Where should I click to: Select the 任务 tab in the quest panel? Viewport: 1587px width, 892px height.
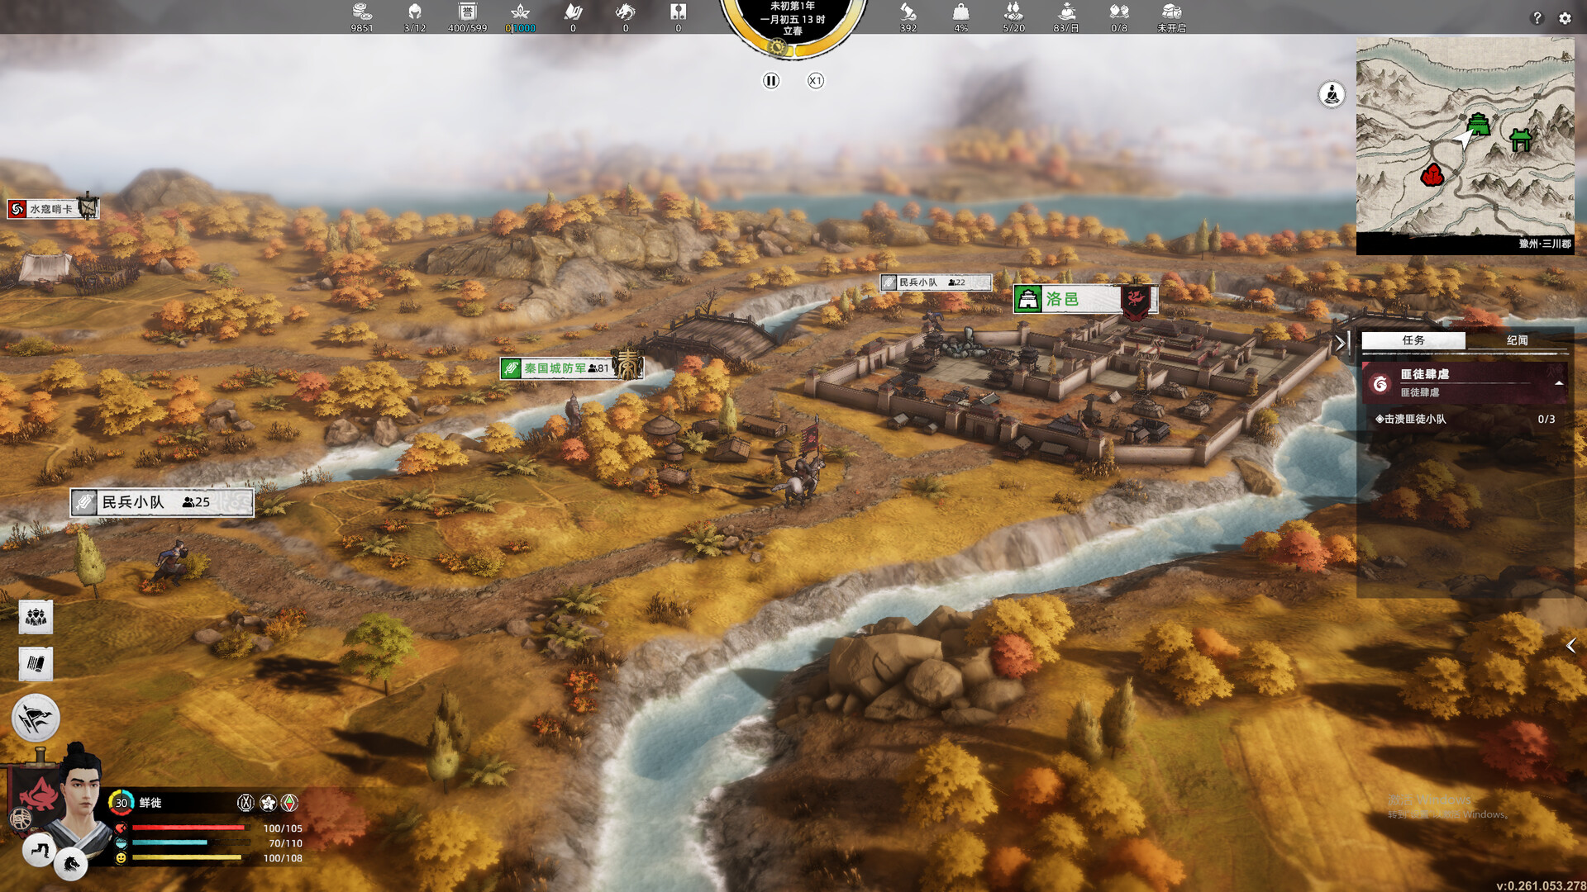[1413, 340]
